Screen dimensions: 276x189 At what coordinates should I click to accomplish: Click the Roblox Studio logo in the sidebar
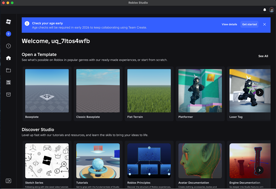point(8,22)
